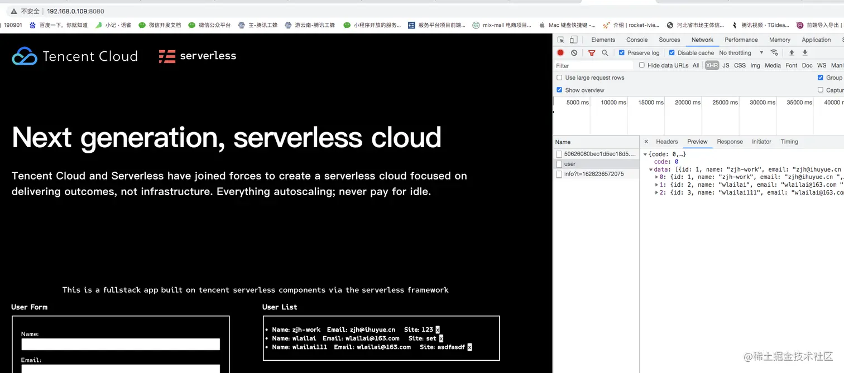844x373 pixels.
Task: Stop recording network log (red dot)
Action: point(560,53)
